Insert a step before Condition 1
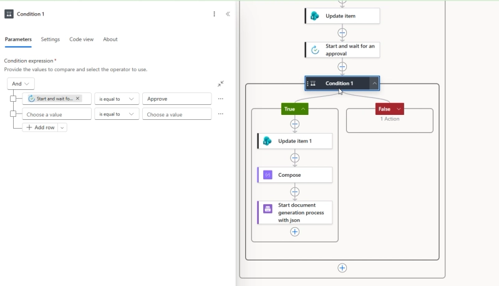This screenshot has height=286, width=499. [x=342, y=67]
